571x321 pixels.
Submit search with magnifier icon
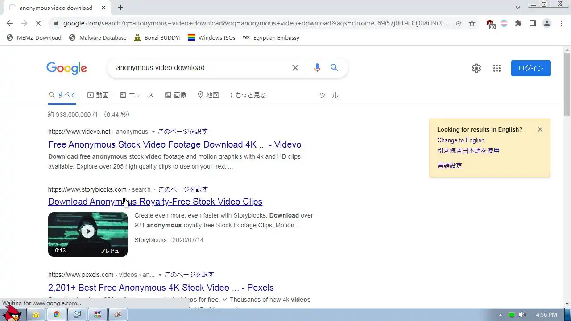(334, 68)
